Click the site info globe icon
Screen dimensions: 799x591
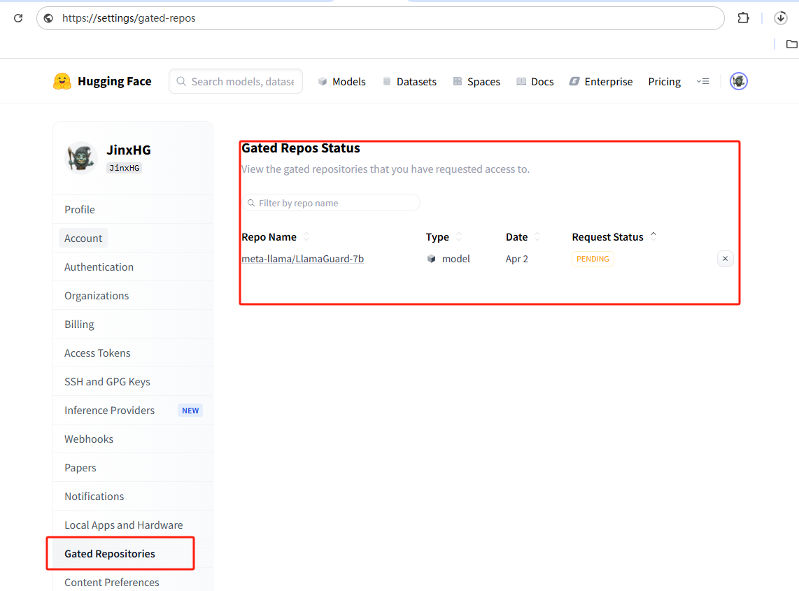click(48, 18)
